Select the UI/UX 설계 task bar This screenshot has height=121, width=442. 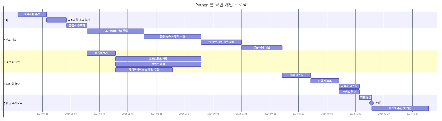click(x=101, y=53)
